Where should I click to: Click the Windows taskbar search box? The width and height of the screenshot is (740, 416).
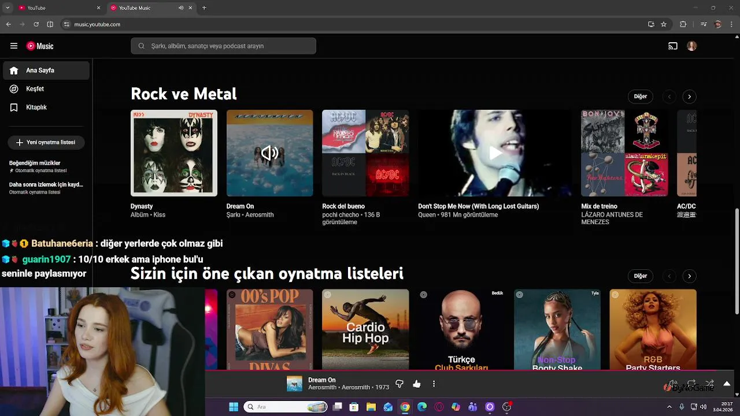pos(286,407)
